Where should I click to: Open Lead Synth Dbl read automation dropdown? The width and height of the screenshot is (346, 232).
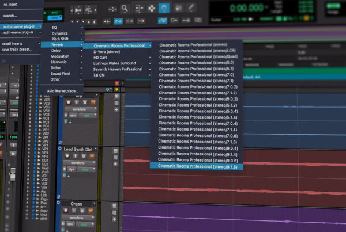(86, 169)
